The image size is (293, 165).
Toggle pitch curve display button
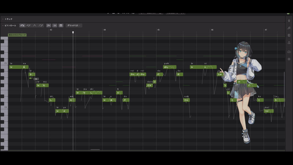point(49,25)
